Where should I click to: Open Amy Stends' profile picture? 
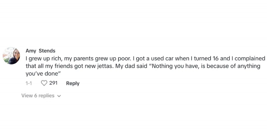[11, 56]
